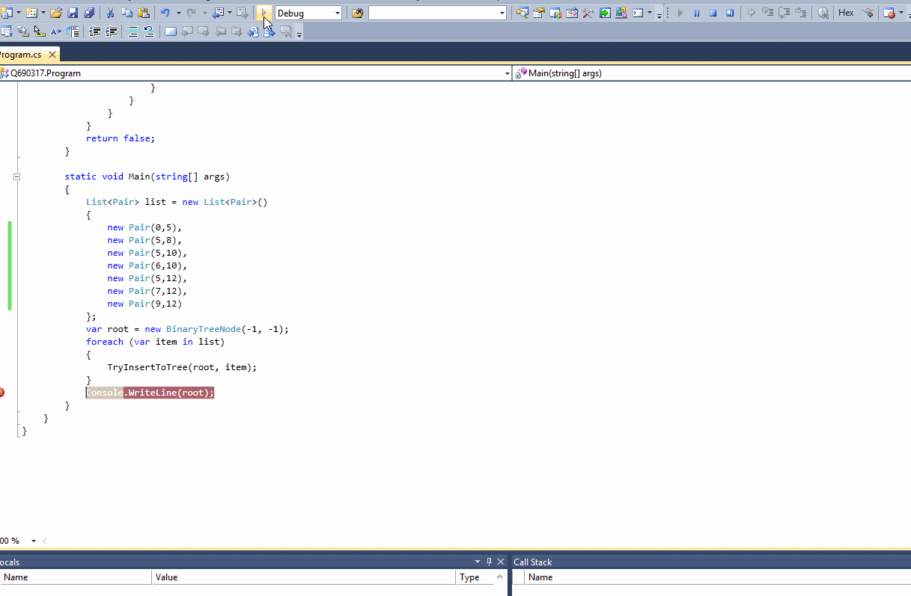Save the current file with floppy icon
911x596 pixels.
pos(73,13)
